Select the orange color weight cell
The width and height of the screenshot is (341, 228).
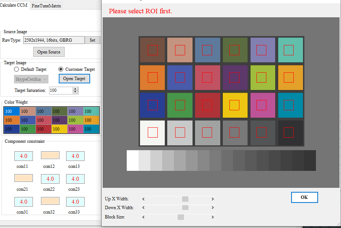11,120
